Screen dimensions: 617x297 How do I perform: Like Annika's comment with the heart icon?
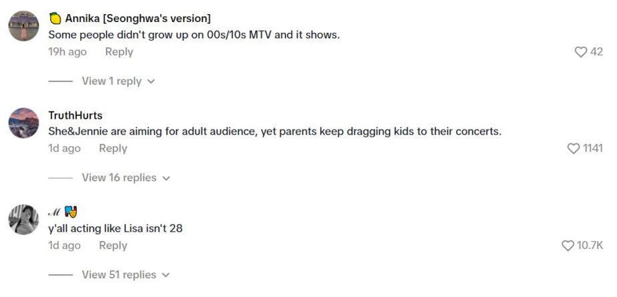580,52
